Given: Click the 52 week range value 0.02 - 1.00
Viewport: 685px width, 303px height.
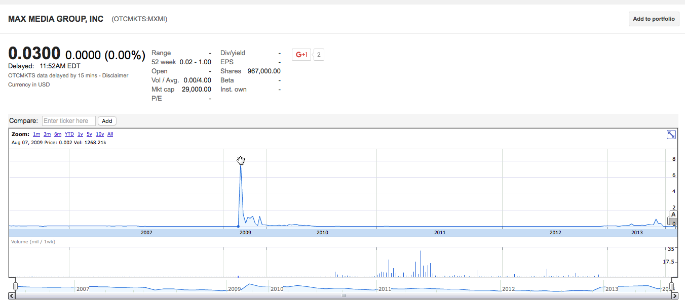Looking at the screenshot, I should 196,62.
